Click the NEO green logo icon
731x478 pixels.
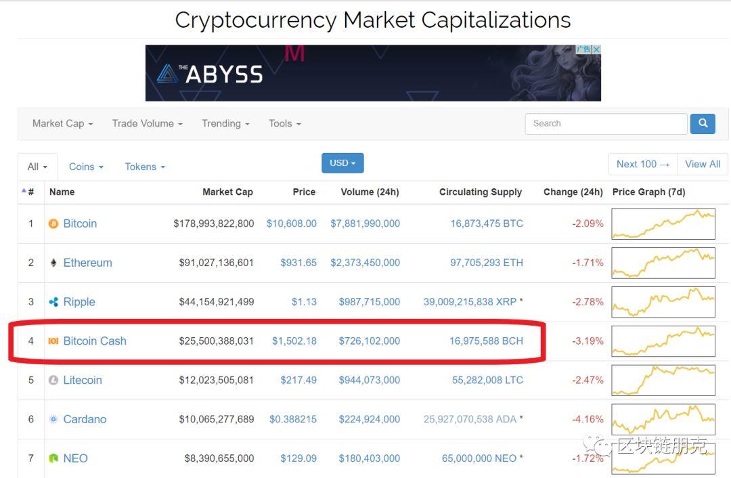[53, 459]
